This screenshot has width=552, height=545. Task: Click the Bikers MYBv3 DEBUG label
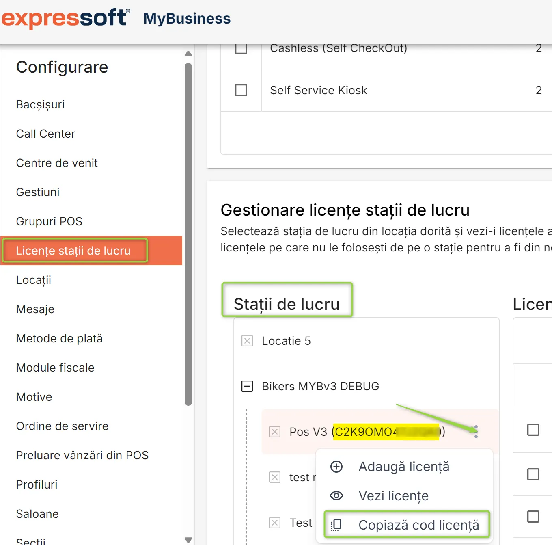320,386
